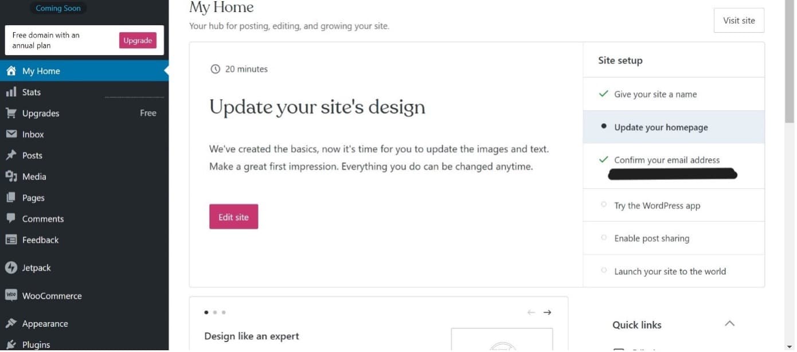Open Jetpack via its lightning icon
Viewport: 797px width, 352px height.
11,268
